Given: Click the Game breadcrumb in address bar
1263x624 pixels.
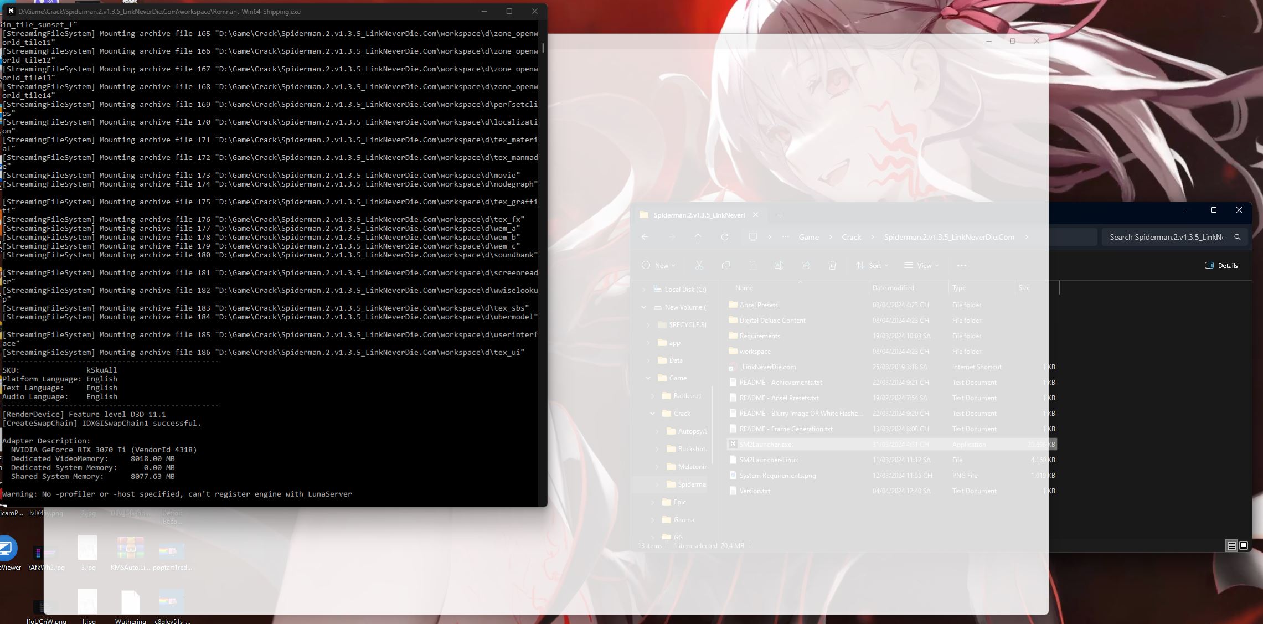Looking at the screenshot, I should point(808,237).
